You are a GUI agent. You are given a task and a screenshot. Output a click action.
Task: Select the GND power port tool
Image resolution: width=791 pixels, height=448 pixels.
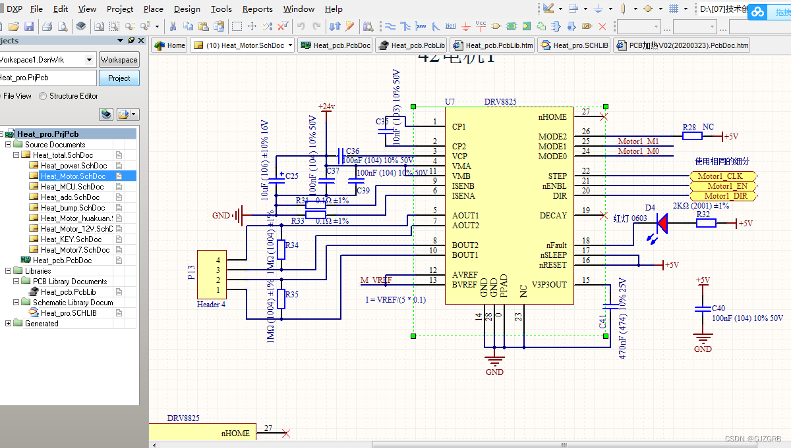click(465, 27)
